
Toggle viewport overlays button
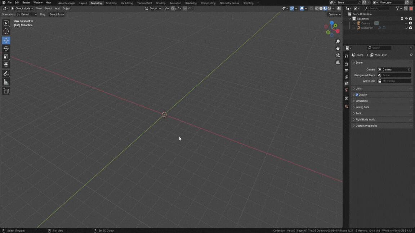(x=302, y=9)
